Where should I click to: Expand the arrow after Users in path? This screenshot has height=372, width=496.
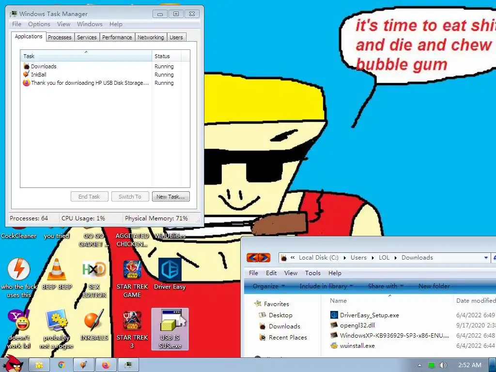coord(372,258)
